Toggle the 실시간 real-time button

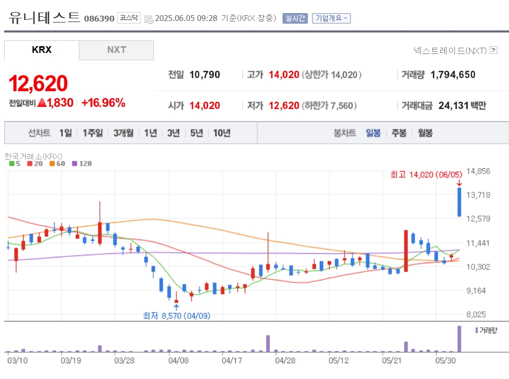pos(295,18)
